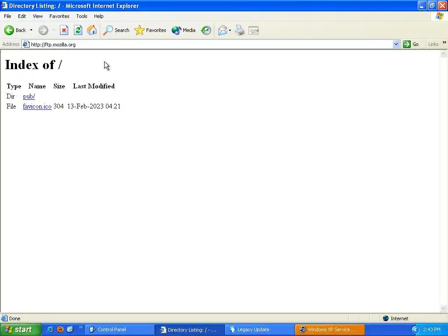The height and width of the screenshot is (336, 448).
Task: Expand the address bar dropdown list
Action: [x=396, y=44]
